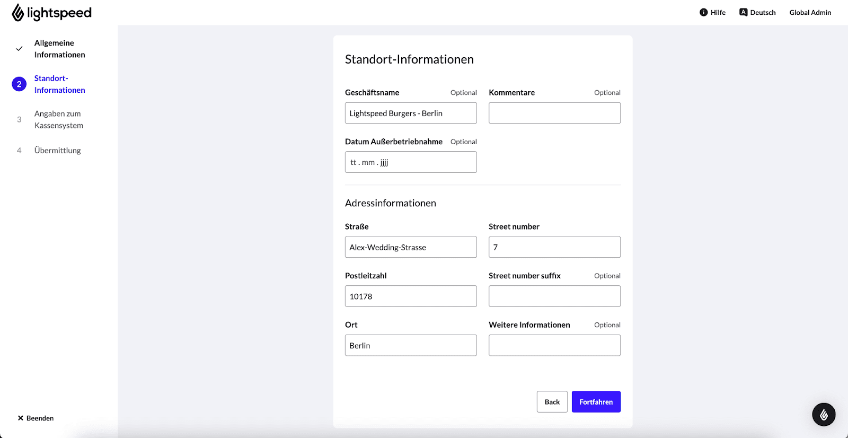Screen dimensions: 848x438
Task: Click into the Kommentare field
Action: point(554,113)
